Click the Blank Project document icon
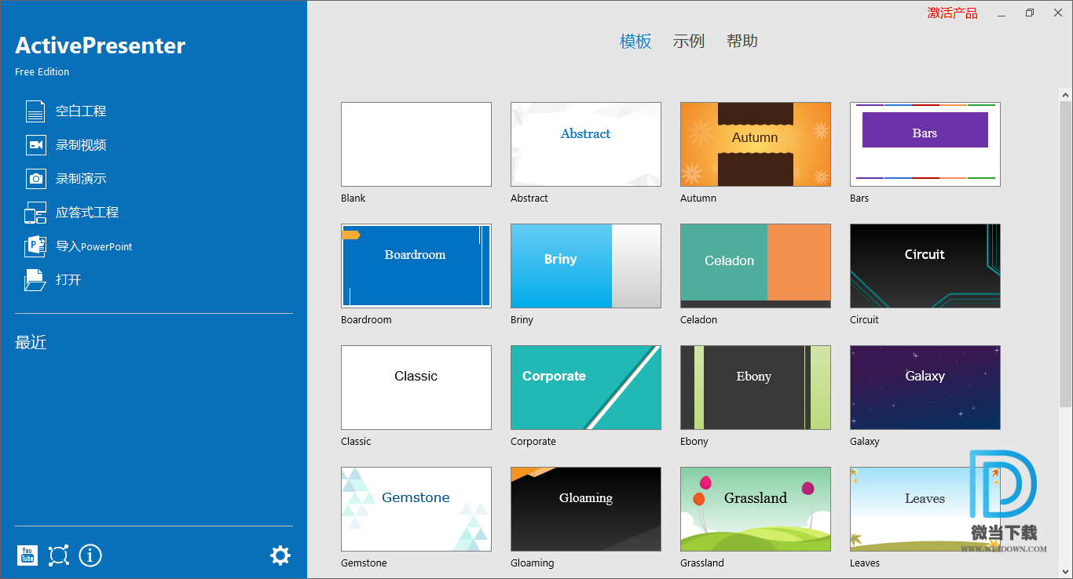This screenshot has width=1073, height=579. pyautogui.click(x=35, y=111)
